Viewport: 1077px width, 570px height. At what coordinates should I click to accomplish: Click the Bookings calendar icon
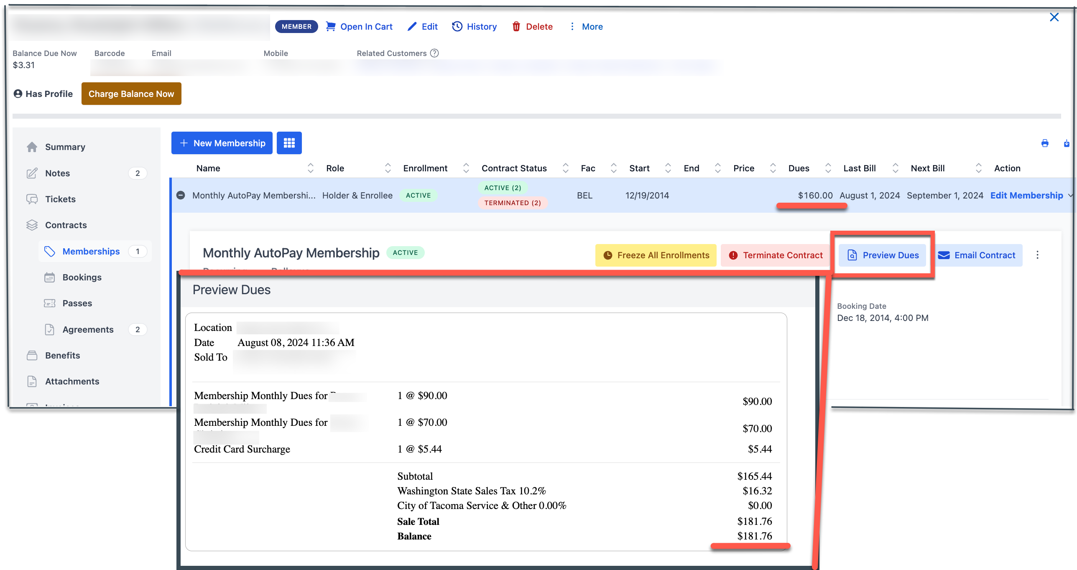[50, 277]
